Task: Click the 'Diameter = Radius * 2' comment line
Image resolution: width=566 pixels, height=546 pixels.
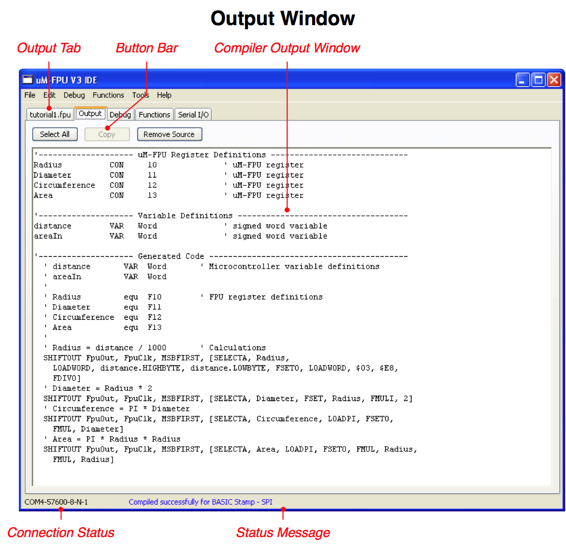Action: pyautogui.click(x=98, y=388)
